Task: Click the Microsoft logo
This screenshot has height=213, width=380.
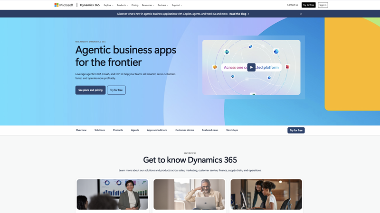Action: pos(64,5)
